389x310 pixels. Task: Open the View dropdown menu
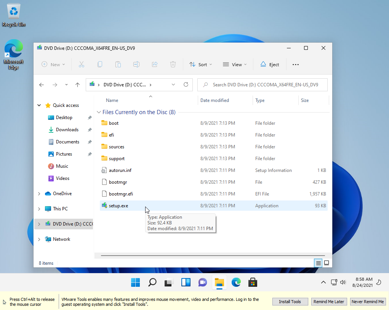(x=235, y=64)
